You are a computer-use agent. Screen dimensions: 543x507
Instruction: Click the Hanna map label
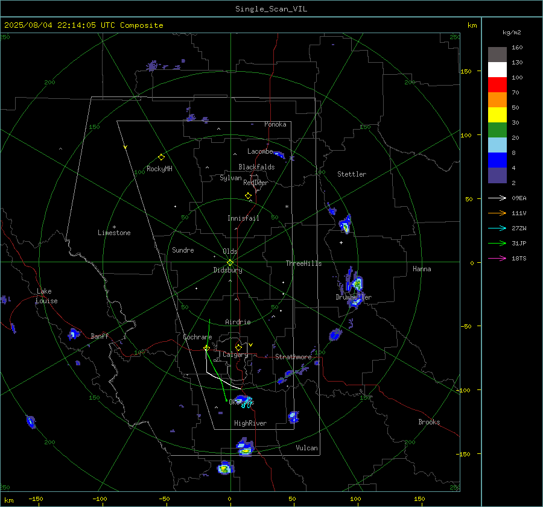click(x=422, y=269)
